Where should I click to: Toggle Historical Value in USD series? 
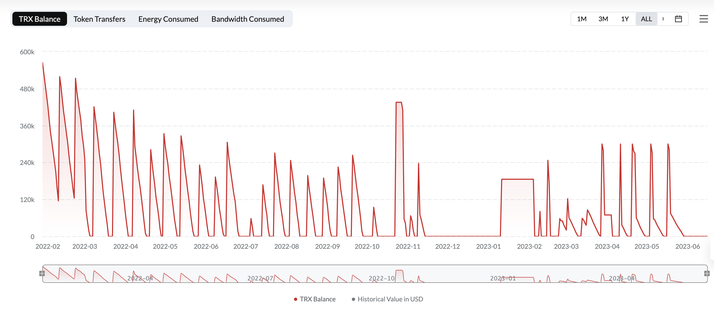click(x=390, y=299)
